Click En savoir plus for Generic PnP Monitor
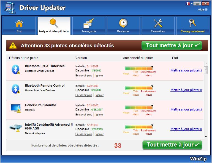 pos(83,115)
